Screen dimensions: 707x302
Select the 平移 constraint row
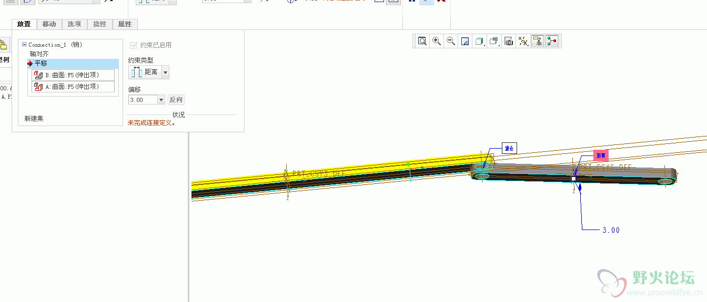(x=73, y=64)
